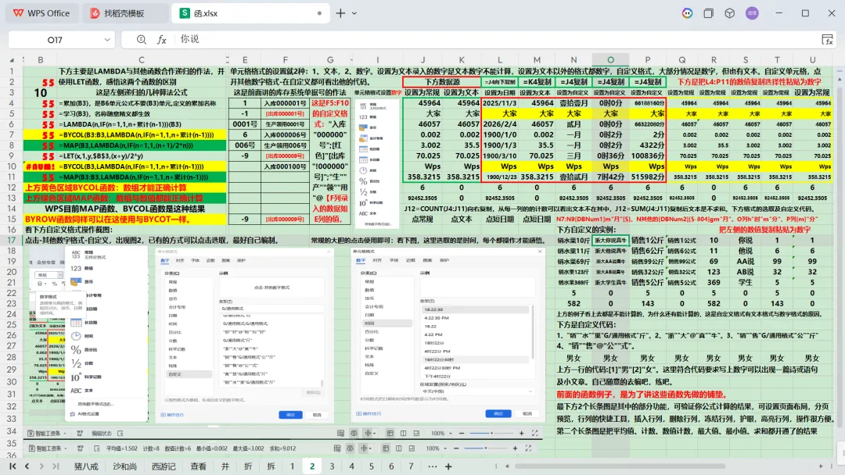Open the 猪八戒 sheet tab
Viewport: 845px width, 475px height.
(x=86, y=466)
